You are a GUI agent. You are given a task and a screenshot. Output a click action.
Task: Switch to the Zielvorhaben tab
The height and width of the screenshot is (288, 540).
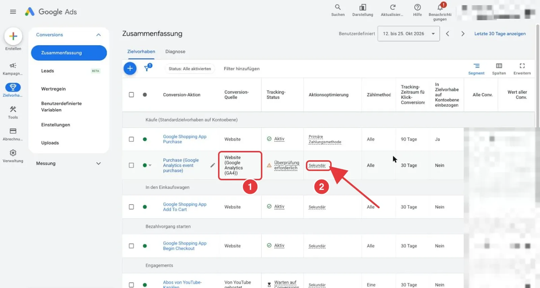tap(141, 52)
